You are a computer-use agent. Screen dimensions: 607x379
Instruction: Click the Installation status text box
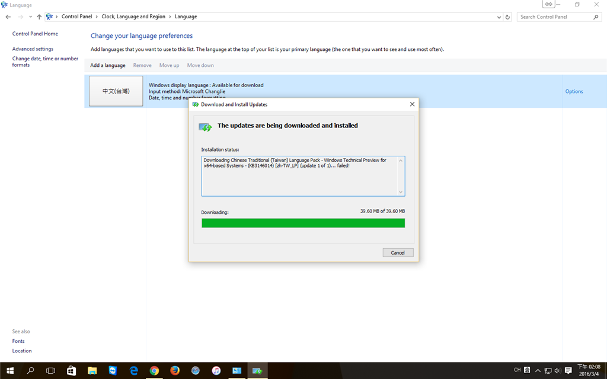303,176
